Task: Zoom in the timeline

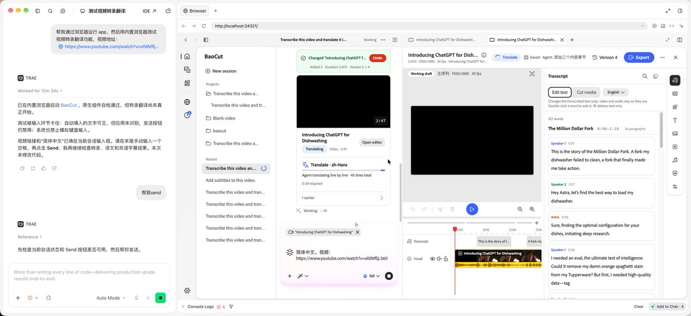Action: click(x=532, y=210)
